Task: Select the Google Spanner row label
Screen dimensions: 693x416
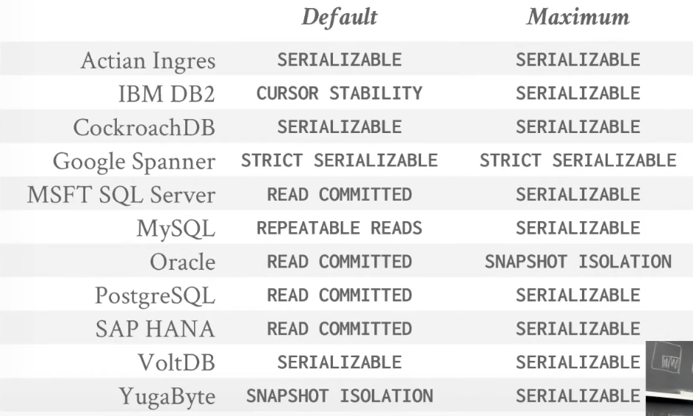Action: pos(134,162)
